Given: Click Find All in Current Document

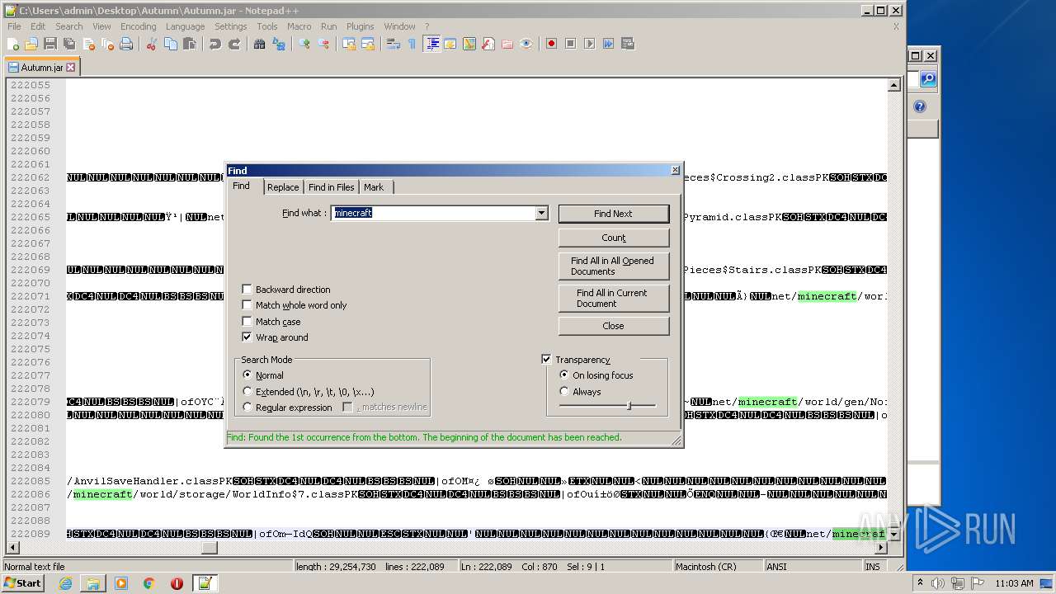Looking at the screenshot, I should pos(614,298).
